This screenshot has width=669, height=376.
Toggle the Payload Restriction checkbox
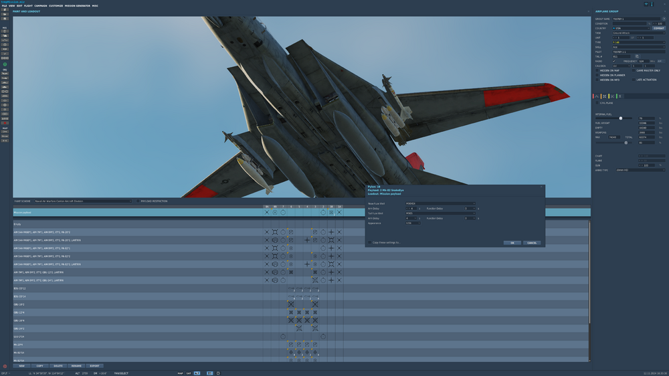coord(138,201)
